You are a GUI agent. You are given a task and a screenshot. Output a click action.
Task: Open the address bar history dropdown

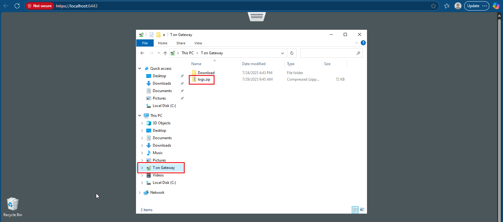point(282,53)
